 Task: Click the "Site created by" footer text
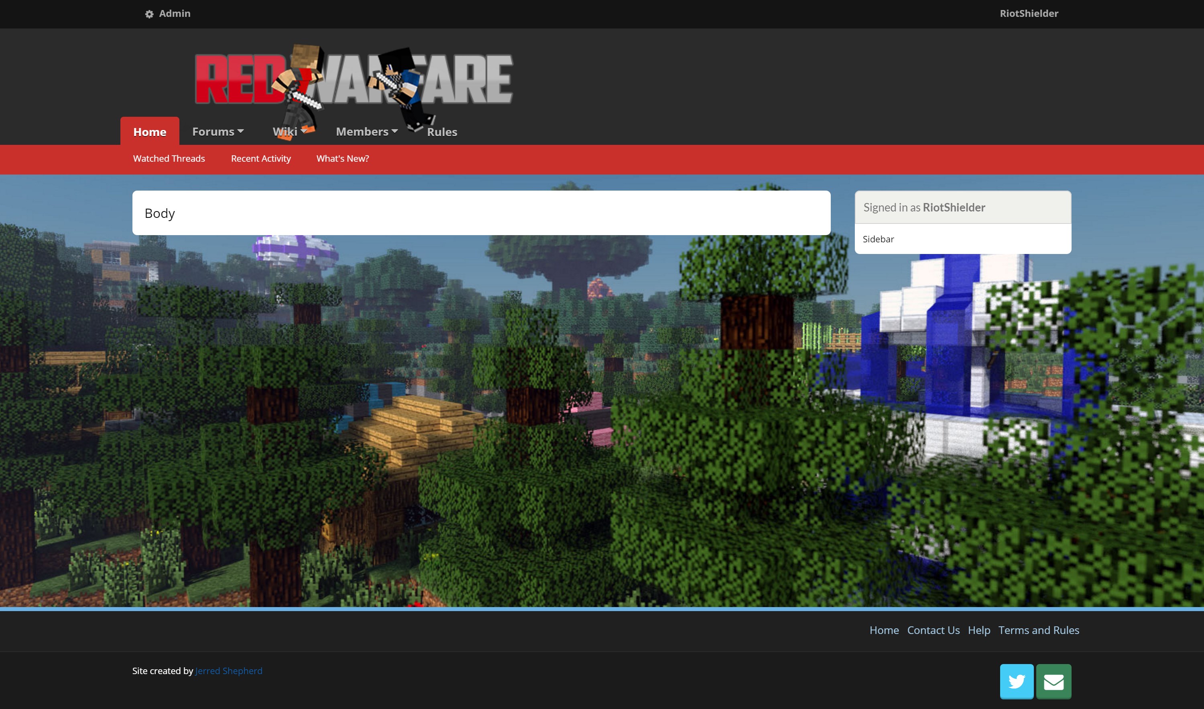click(163, 671)
